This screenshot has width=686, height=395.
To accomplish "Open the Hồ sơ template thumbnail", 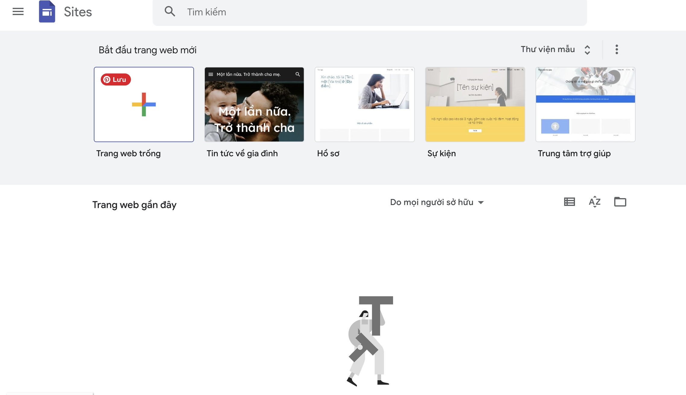I will [x=365, y=104].
